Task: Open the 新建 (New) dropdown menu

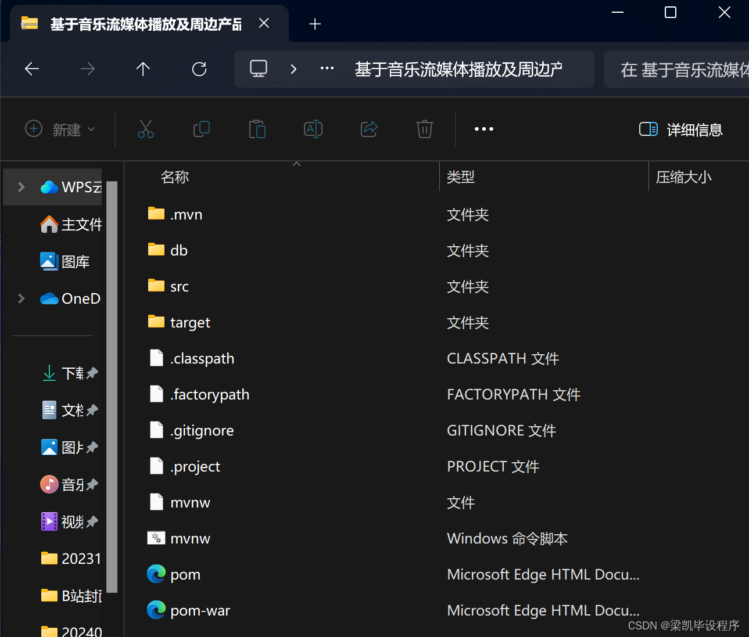Action: point(60,129)
